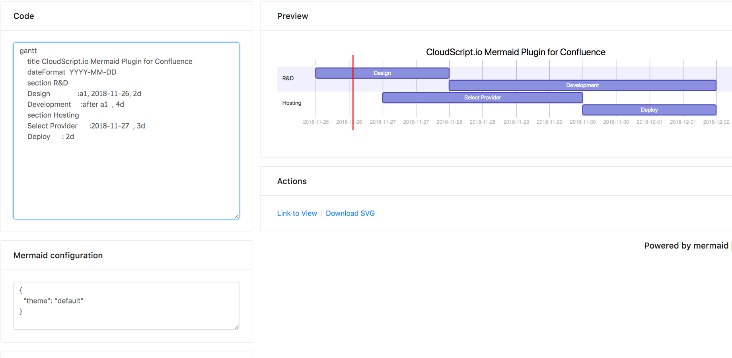Select the Development task bar
The width and height of the screenshot is (732, 358).
click(x=582, y=85)
